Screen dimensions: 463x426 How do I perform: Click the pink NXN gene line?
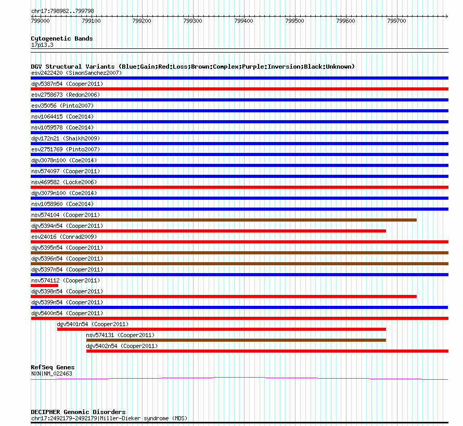tap(239, 378)
